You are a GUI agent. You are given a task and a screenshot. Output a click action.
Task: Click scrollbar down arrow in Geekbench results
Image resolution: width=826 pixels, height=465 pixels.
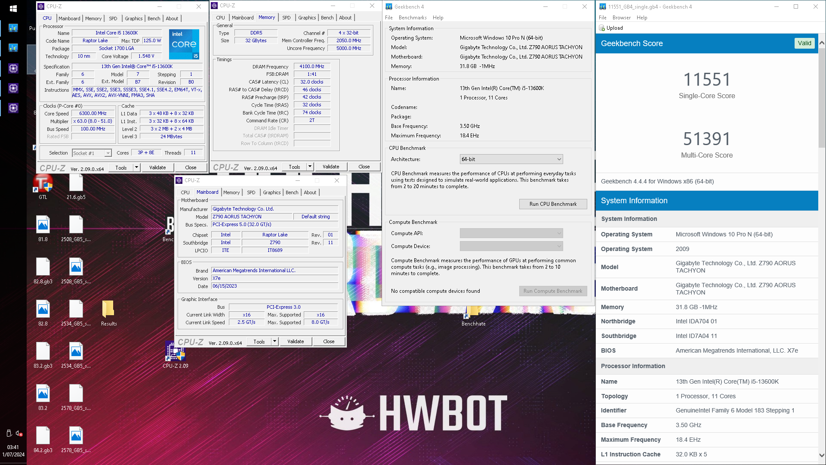point(822,455)
